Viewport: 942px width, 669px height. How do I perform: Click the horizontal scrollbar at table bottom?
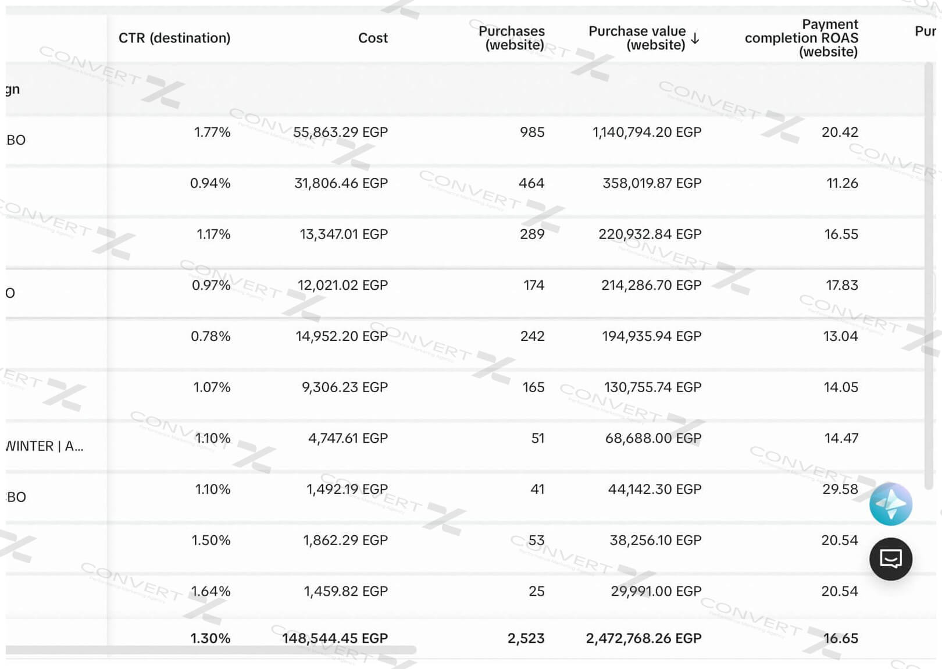pos(209,649)
